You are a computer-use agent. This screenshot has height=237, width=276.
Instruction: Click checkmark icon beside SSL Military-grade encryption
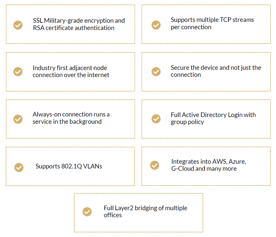point(18,25)
